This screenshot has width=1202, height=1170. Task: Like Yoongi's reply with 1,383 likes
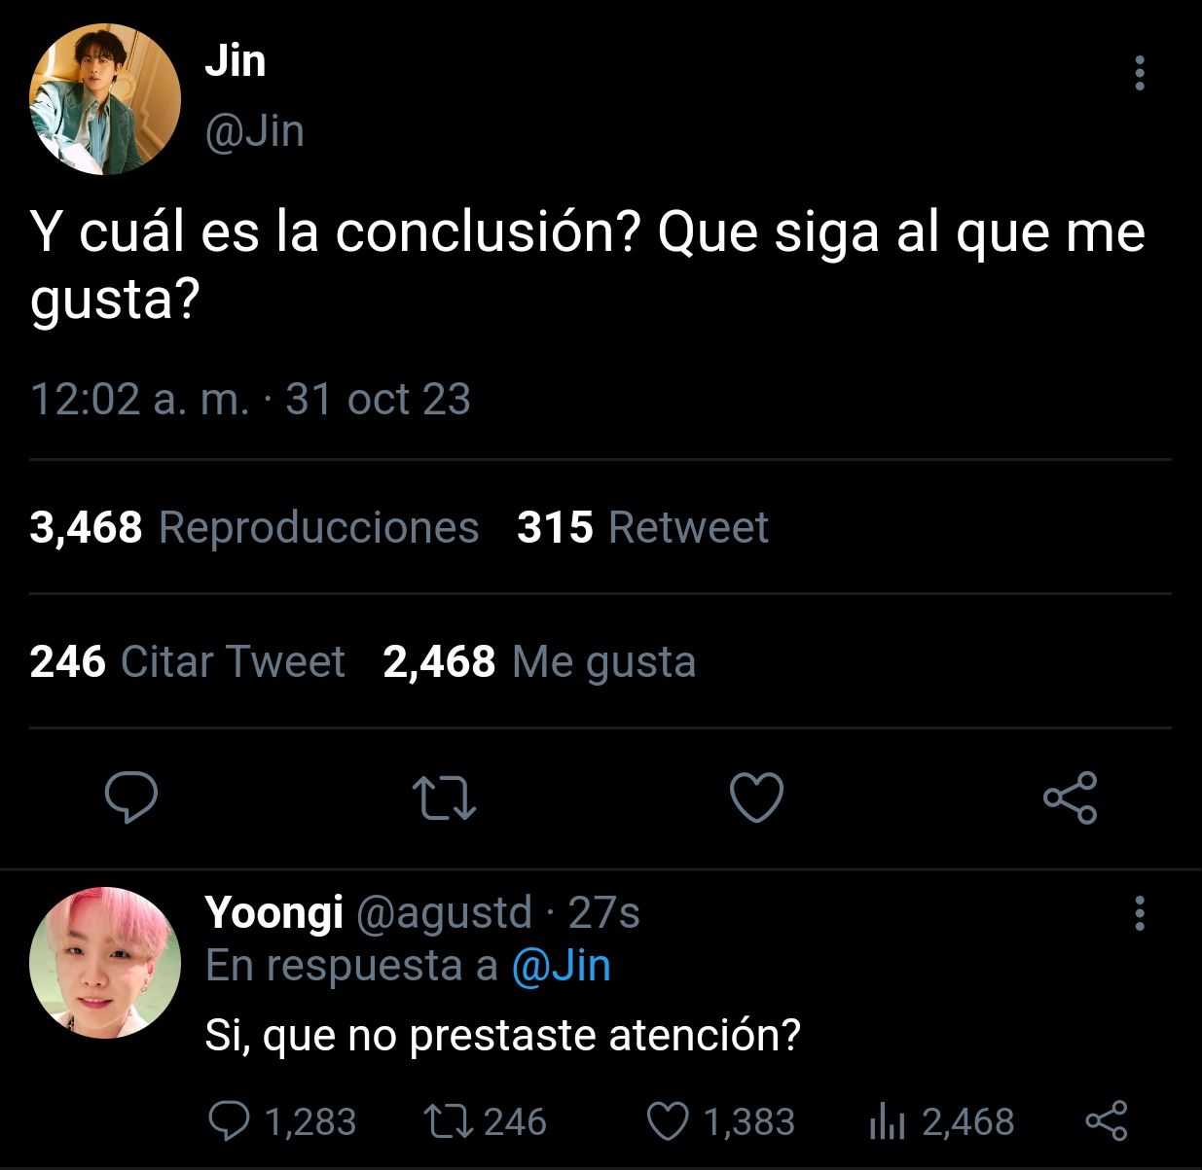pos(721,1121)
